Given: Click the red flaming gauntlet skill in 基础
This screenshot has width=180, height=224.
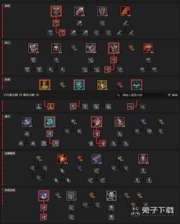Looking at the screenshot, I should pos(125,11).
